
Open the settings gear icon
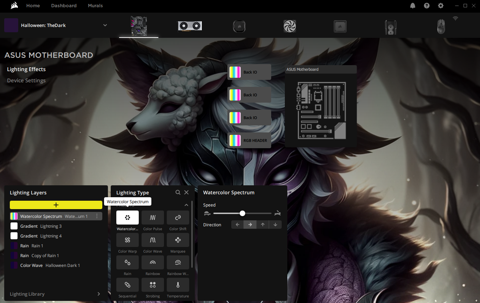point(441,6)
